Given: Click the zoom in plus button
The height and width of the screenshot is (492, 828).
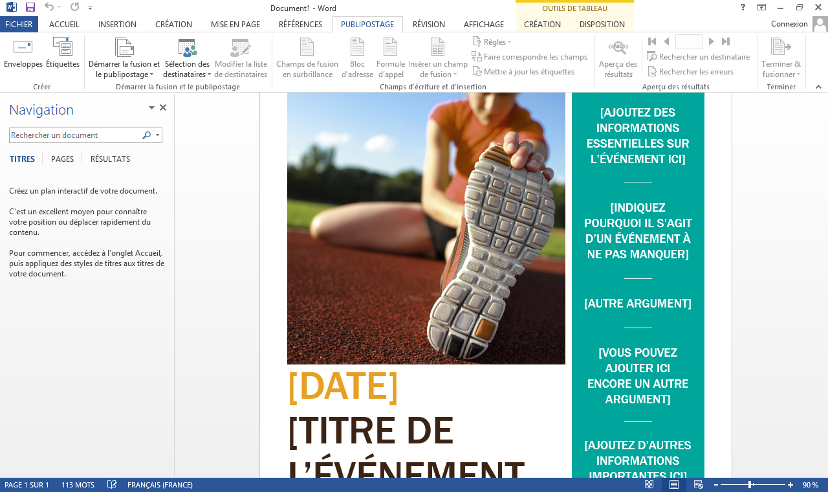Looking at the screenshot, I should tap(790, 485).
